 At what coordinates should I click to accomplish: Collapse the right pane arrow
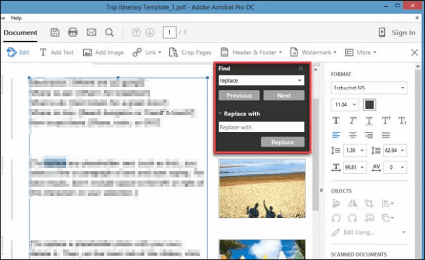321,190
